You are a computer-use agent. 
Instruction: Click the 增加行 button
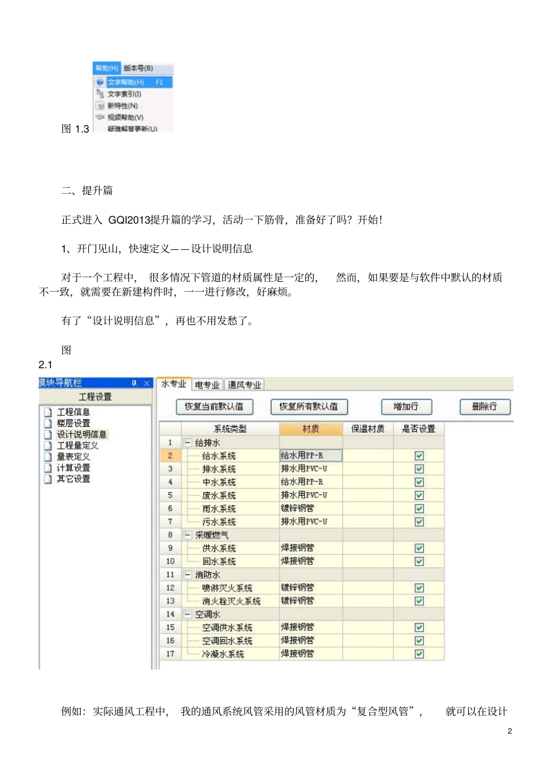click(406, 407)
